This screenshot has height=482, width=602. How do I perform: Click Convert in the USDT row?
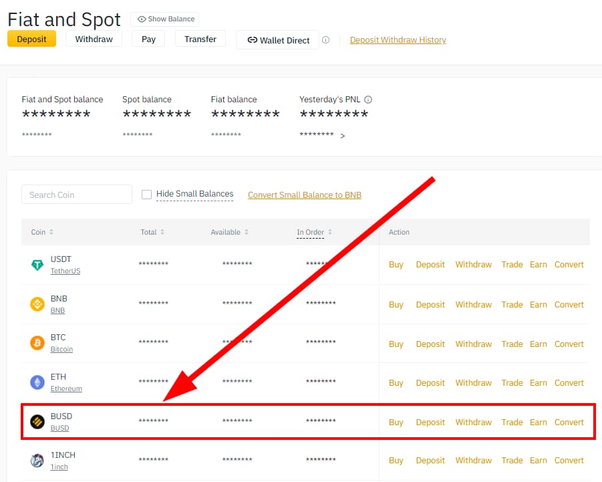(569, 265)
